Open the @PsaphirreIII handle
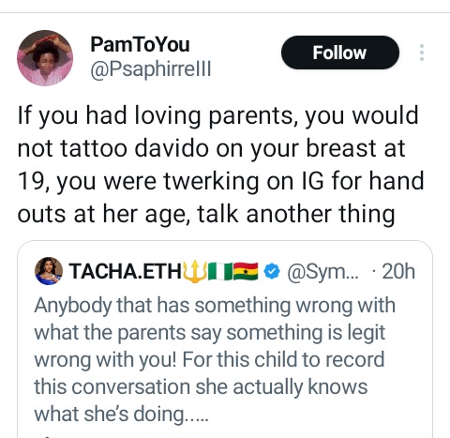Screen dimensions: 450x438 click(x=151, y=68)
